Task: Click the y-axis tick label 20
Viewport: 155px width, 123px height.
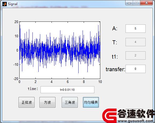Action: click(16, 22)
